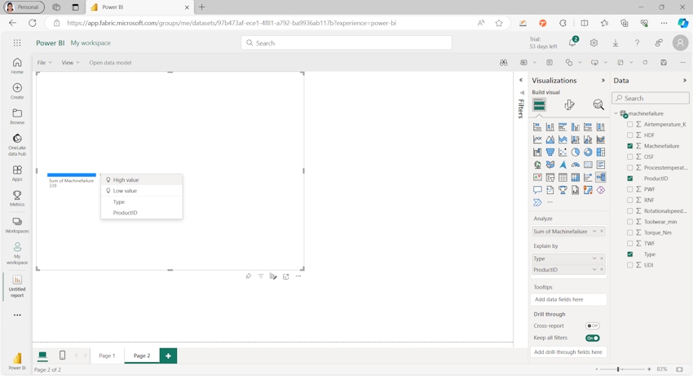Open the File menu dropdown
Screen dimensions: 693x376
44,63
